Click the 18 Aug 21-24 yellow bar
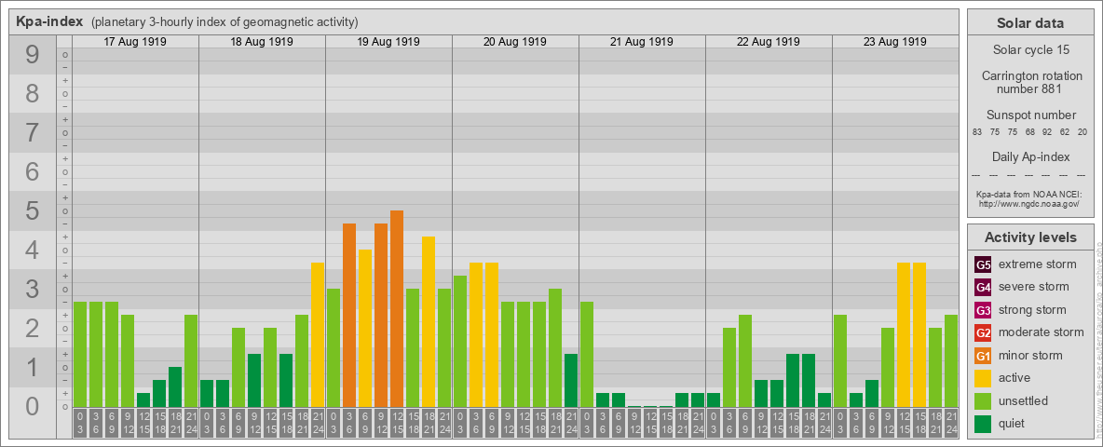This screenshot has width=1103, height=447. (318, 334)
